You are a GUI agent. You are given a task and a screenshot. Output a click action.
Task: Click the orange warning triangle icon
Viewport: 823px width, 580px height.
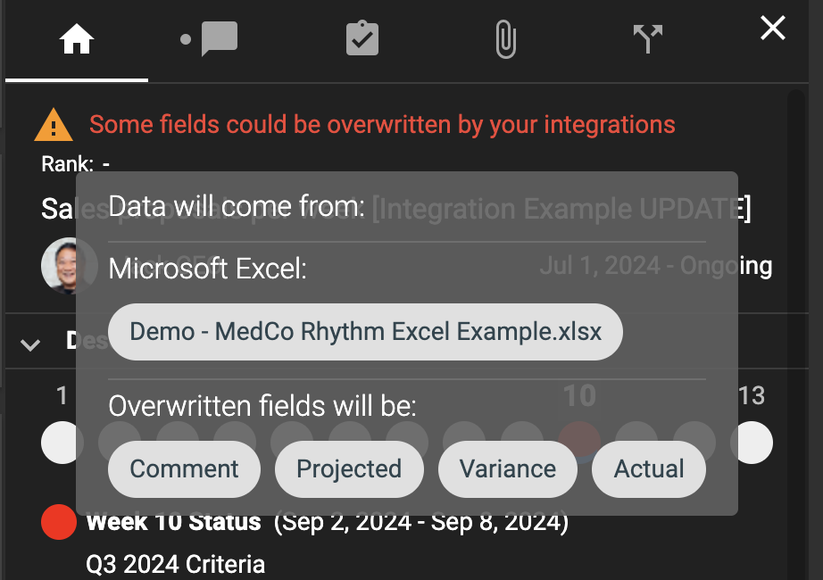[54, 124]
